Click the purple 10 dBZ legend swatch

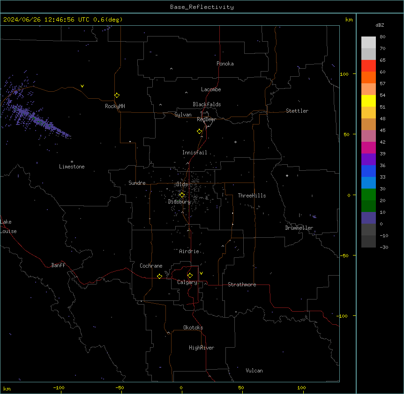(x=368, y=218)
